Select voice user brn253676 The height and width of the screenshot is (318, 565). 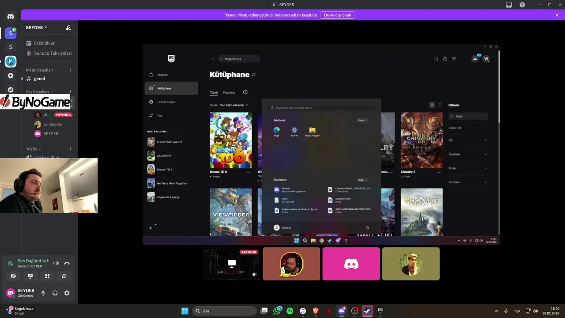pyautogui.click(x=53, y=125)
